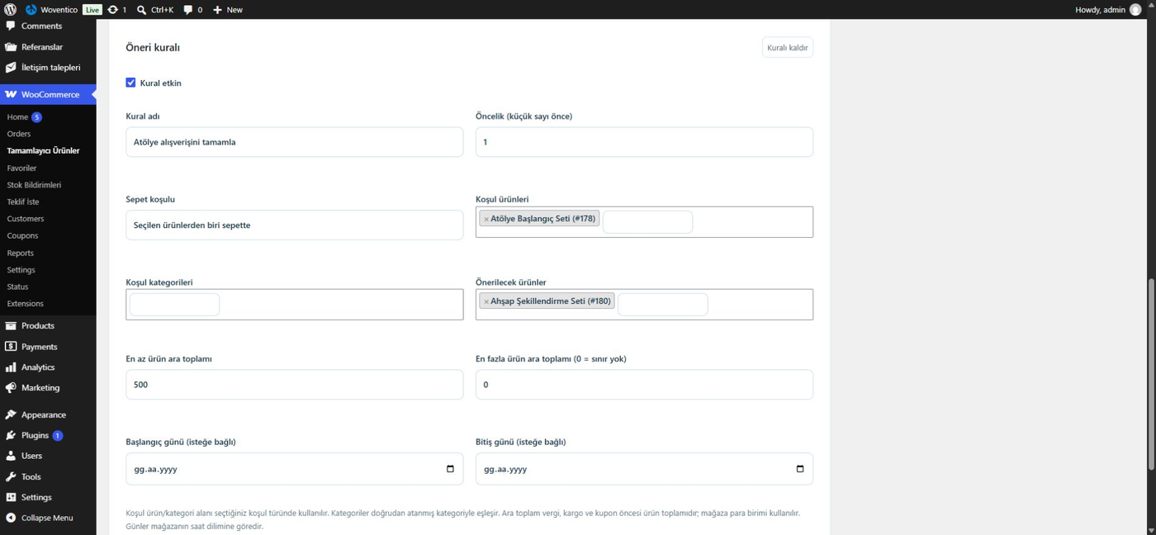This screenshot has width=1156, height=535.
Task: Open the Woventico site home icon
Action: (31, 10)
